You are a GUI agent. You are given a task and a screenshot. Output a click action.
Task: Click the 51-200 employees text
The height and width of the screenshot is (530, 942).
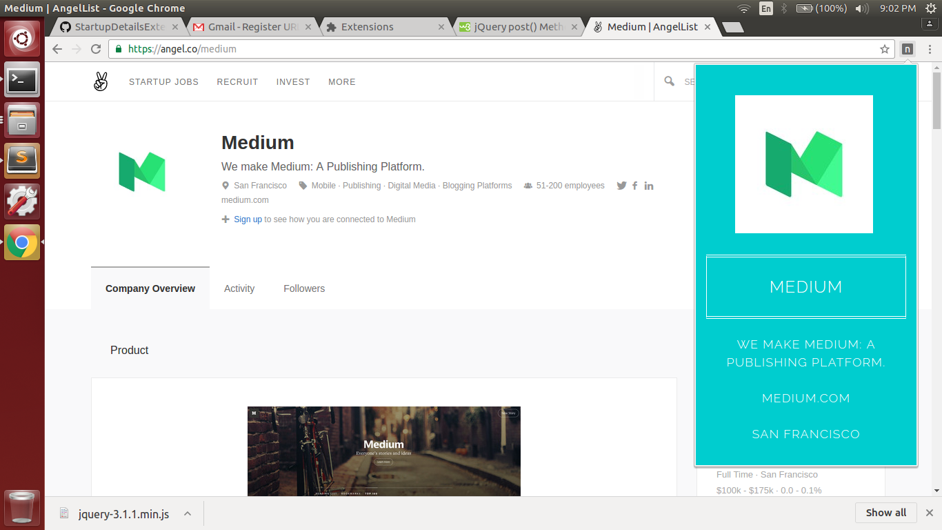tap(570, 186)
